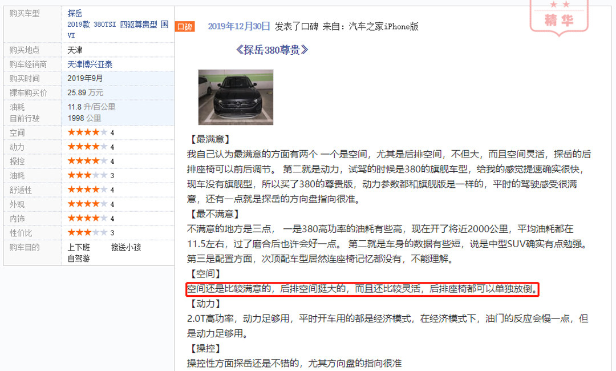
Task: Click the 2019年12月30日 date link
Action: pos(239,26)
